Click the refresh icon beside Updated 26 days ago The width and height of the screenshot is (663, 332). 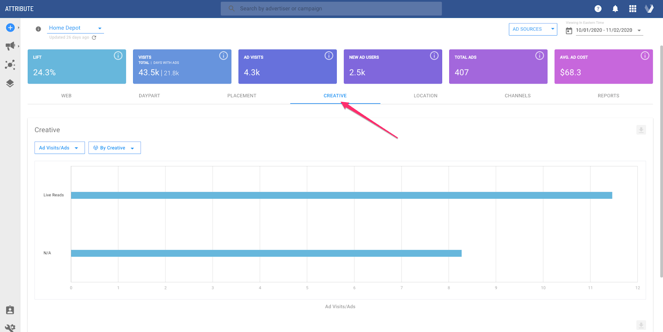(x=94, y=38)
